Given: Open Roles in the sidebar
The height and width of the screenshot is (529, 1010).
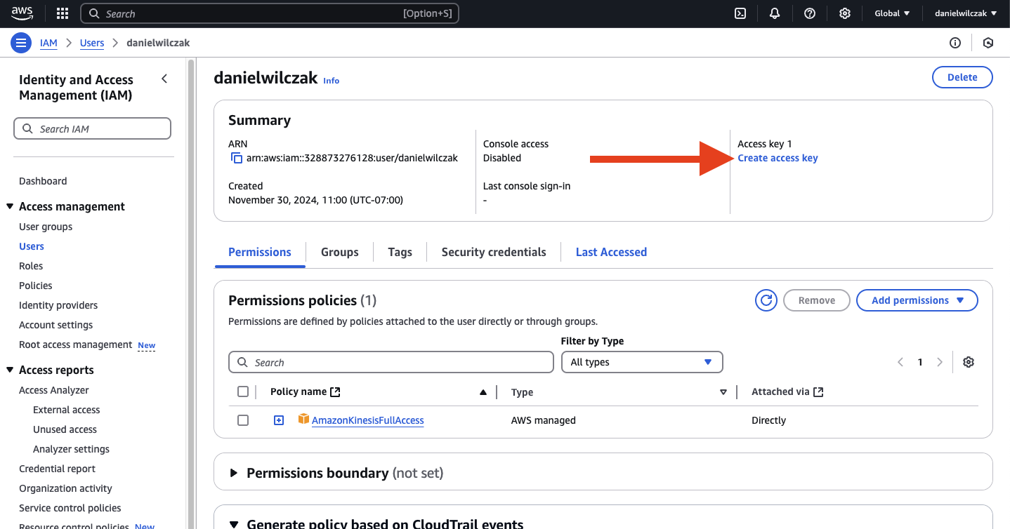Looking at the screenshot, I should coord(31,266).
